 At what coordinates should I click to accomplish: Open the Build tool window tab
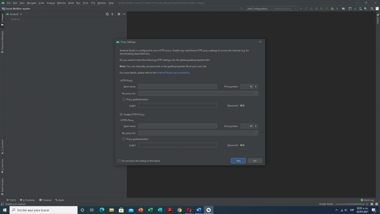click(60, 200)
